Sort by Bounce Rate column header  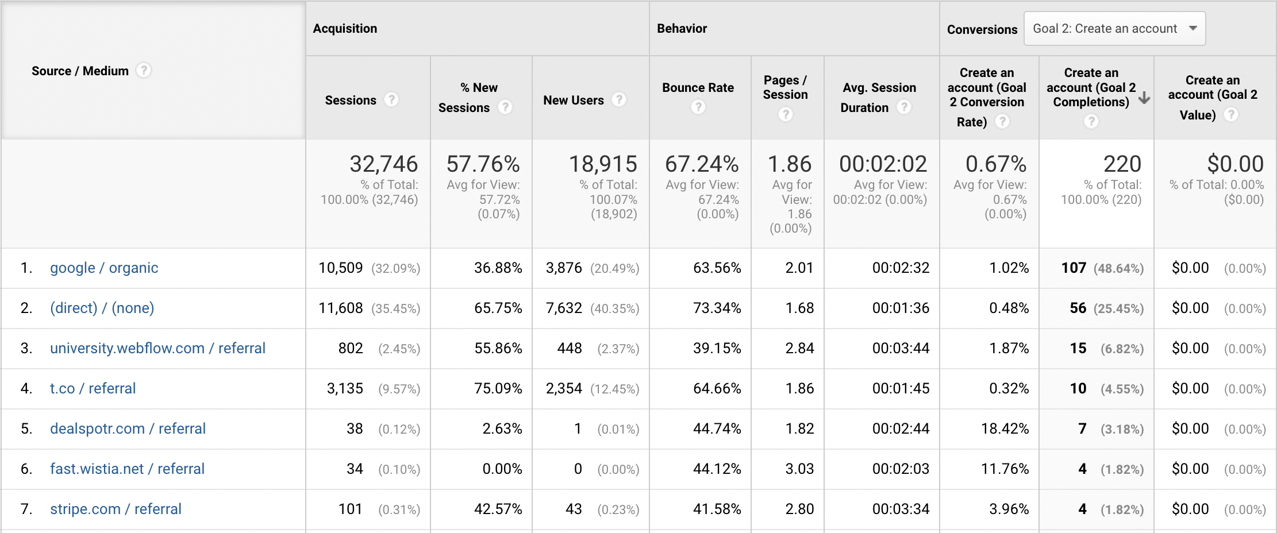coord(698,88)
